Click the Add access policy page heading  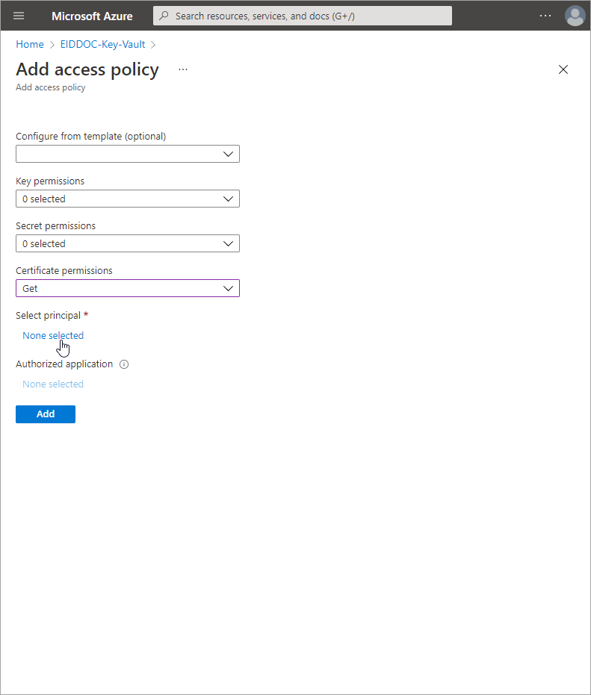(x=87, y=69)
